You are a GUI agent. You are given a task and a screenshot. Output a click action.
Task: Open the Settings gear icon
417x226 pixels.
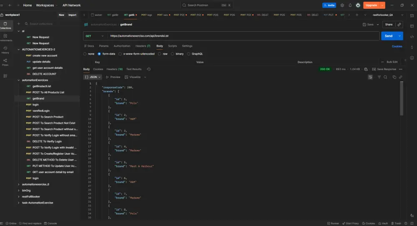342,5
